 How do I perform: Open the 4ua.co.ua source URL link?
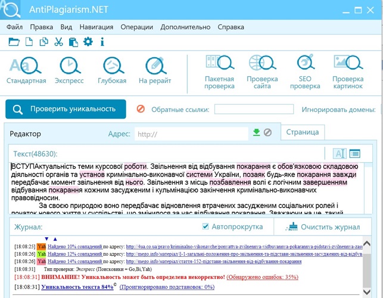pos(244,246)
